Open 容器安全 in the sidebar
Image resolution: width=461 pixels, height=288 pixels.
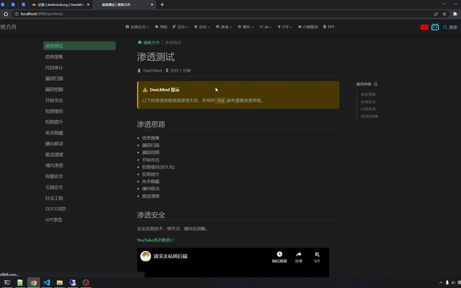(x=79, y=176)
